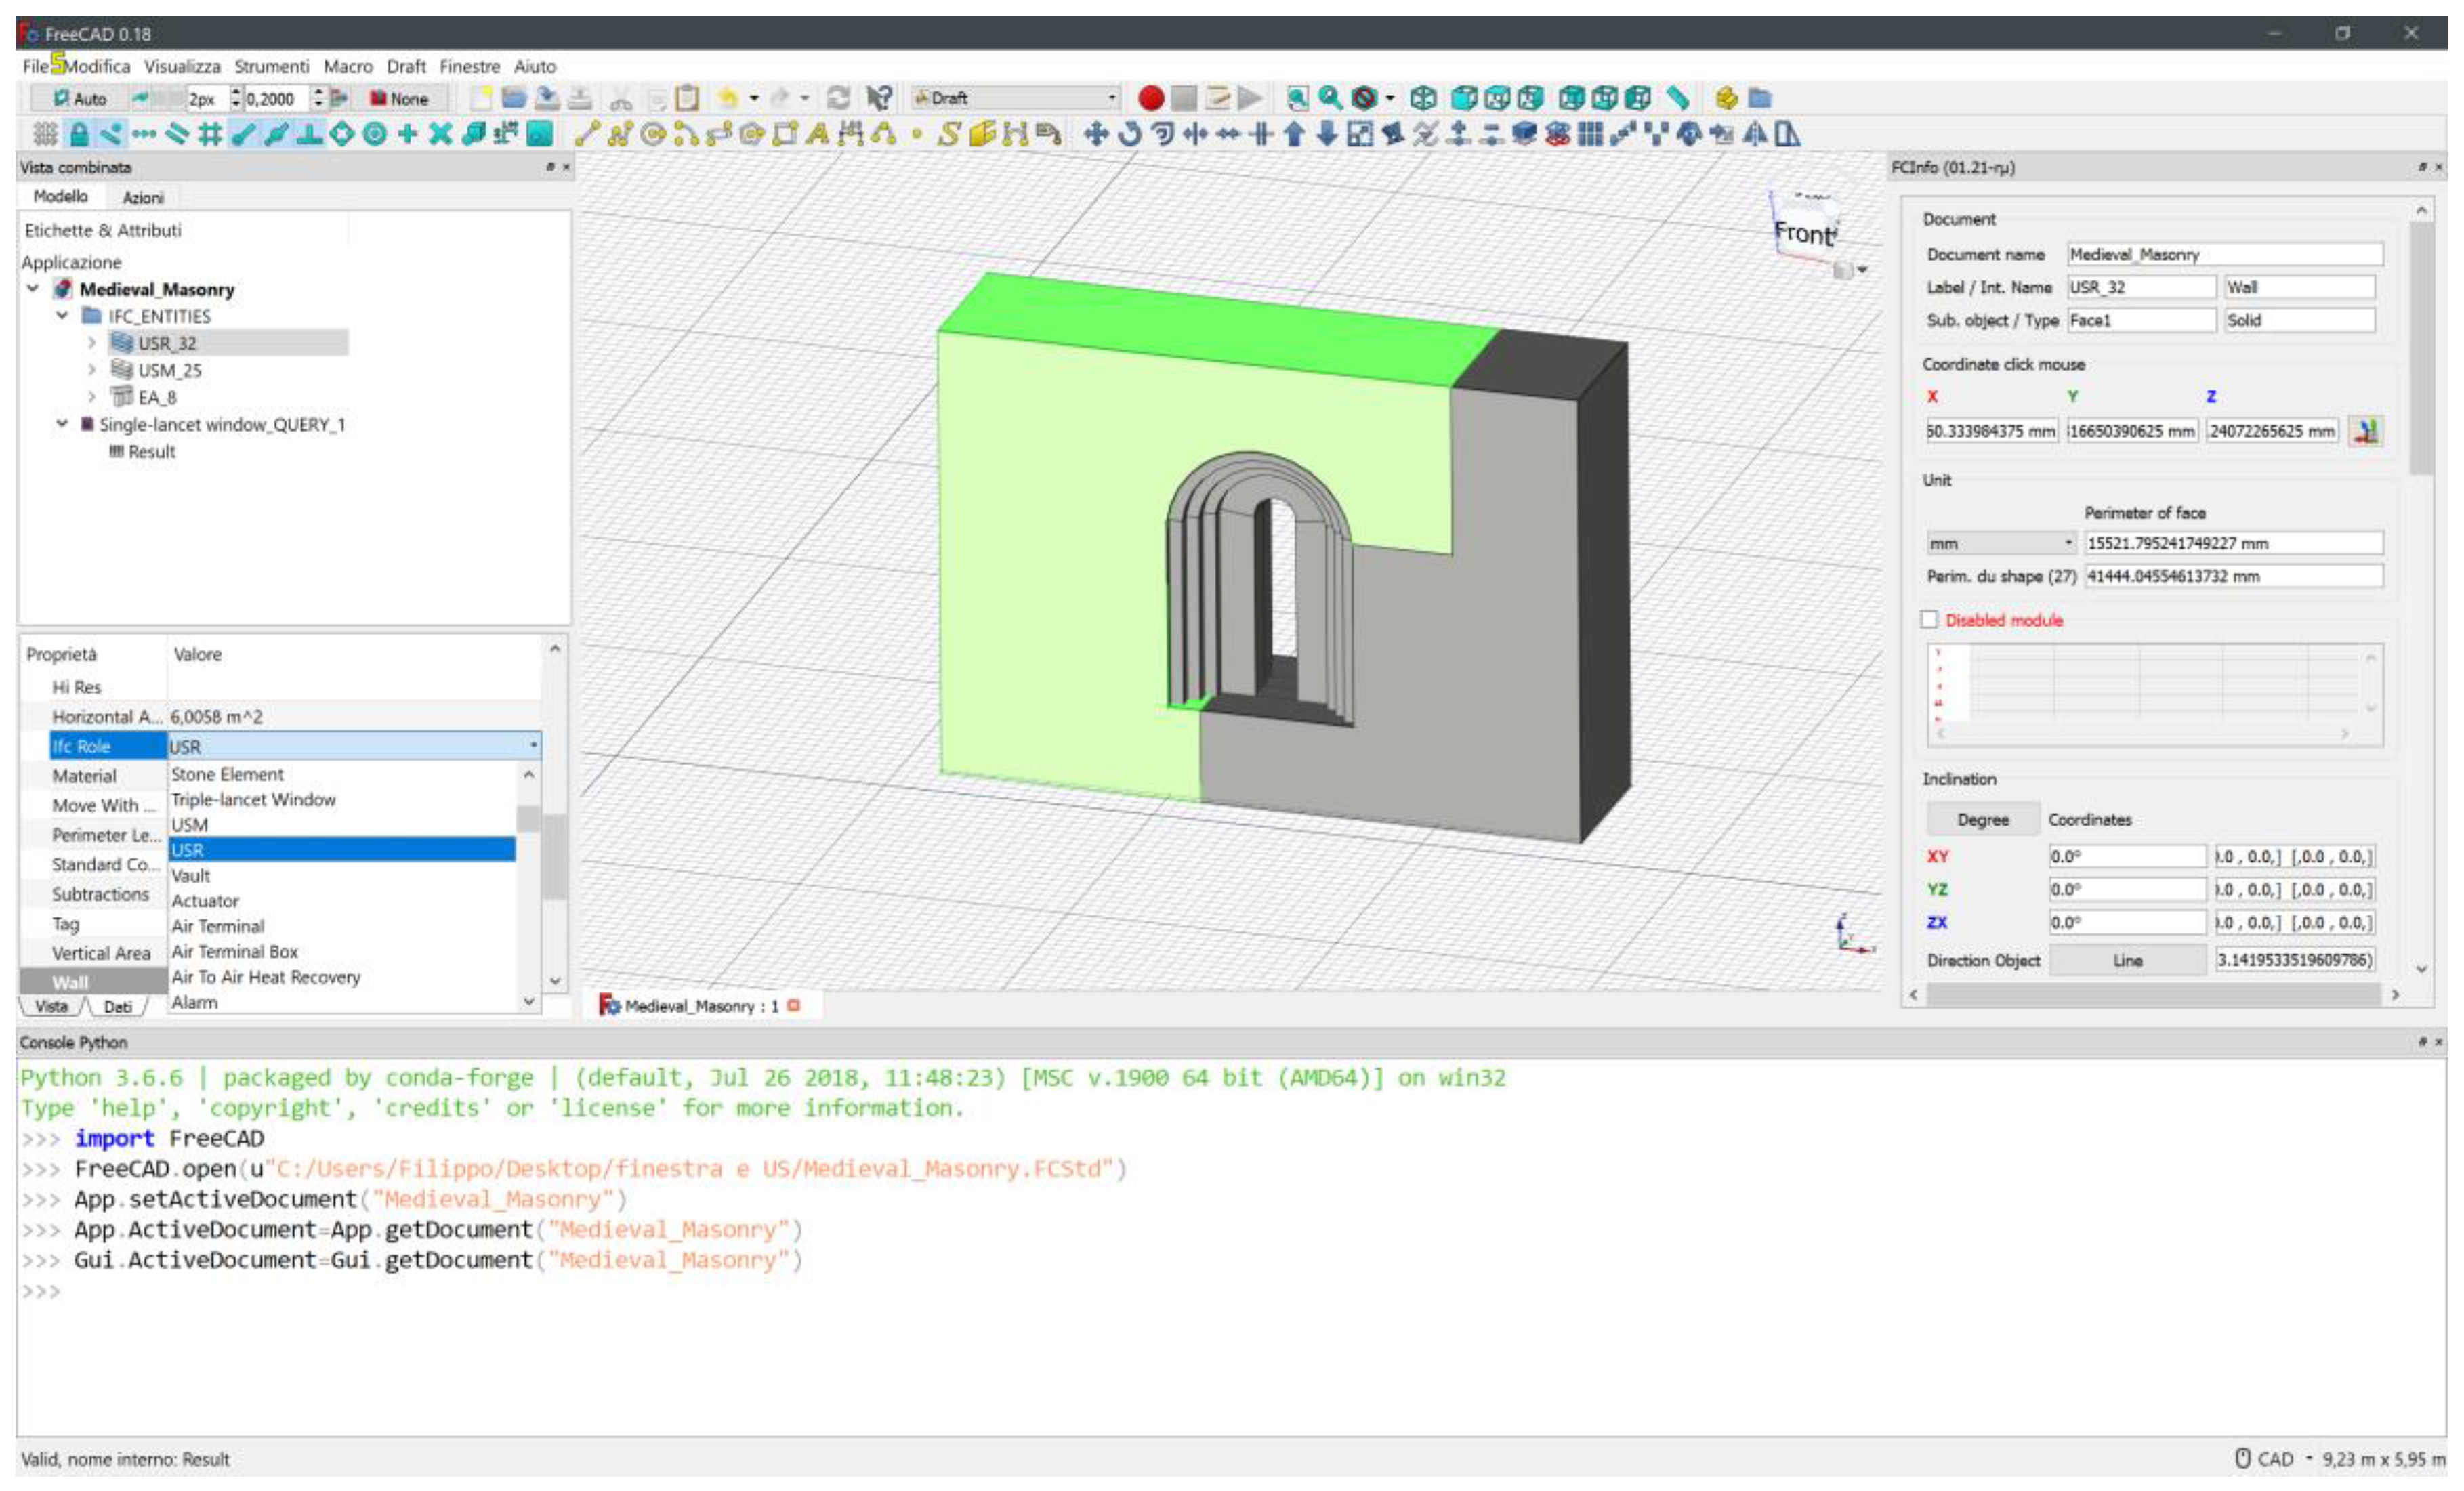Open the Measure distance ruler tool
The image size is (2464, 1491).
pos(1677,98)
